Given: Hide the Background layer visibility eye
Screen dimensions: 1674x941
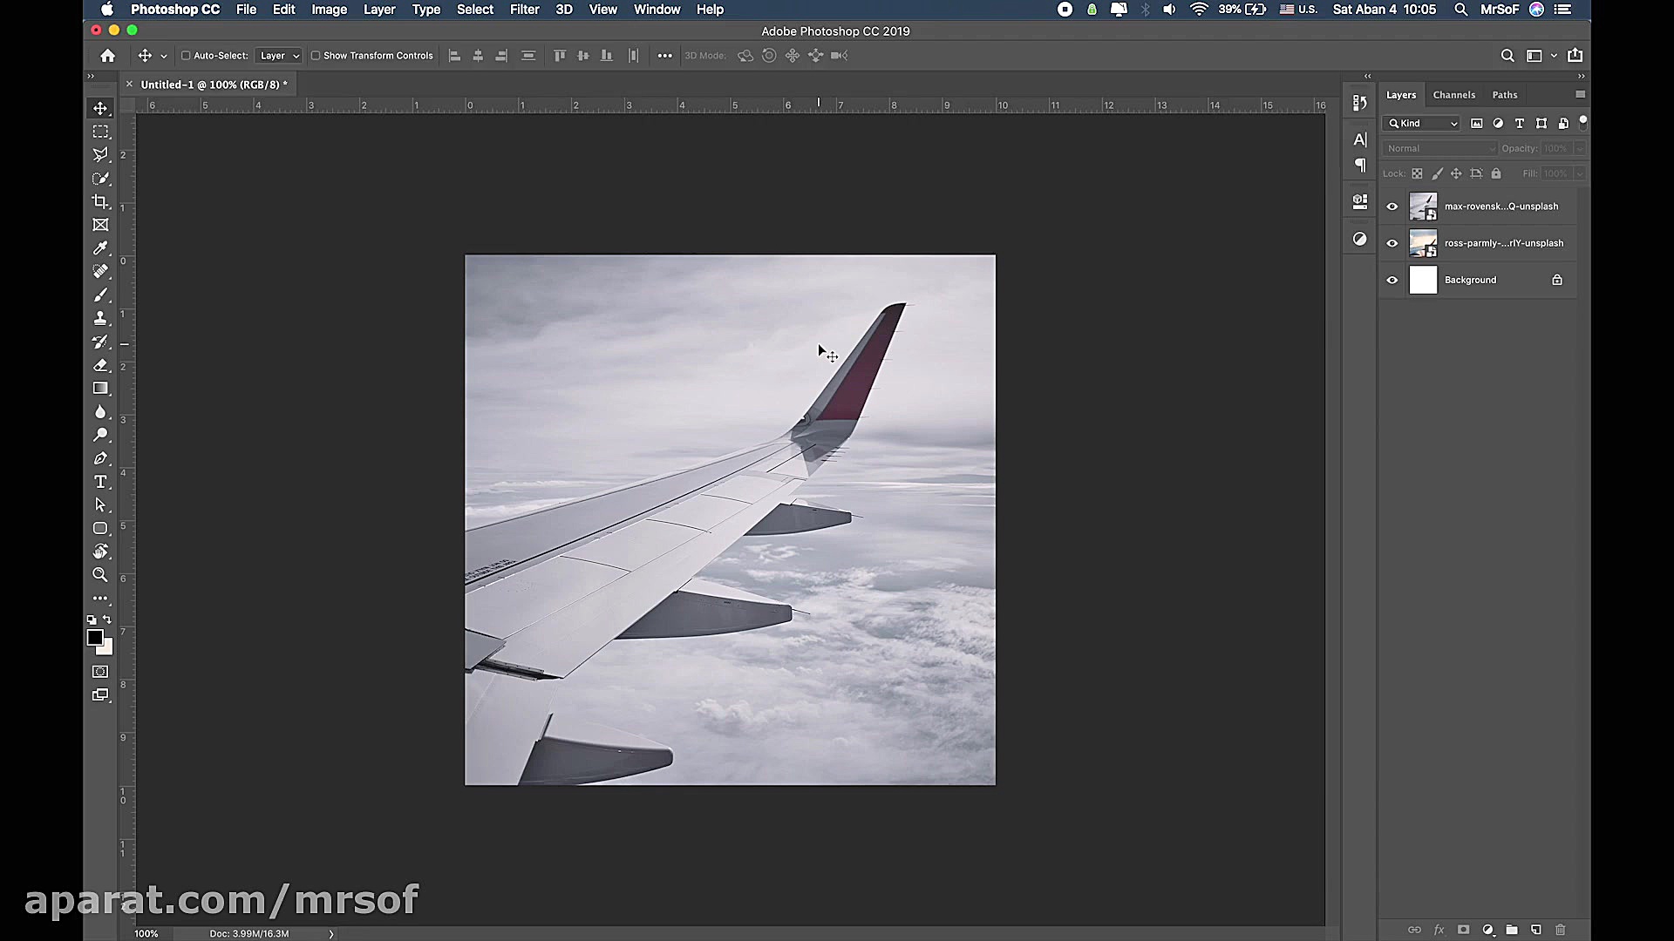Looking at the screenshot, I should pos(1392,280).
